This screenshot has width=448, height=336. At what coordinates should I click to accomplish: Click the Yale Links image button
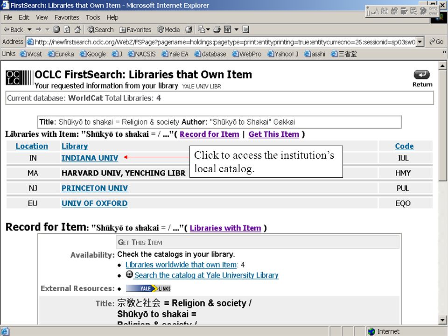pos(148,288)
